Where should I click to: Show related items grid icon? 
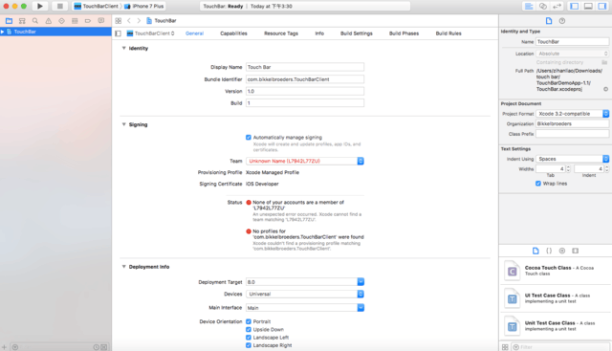(119, 21)
